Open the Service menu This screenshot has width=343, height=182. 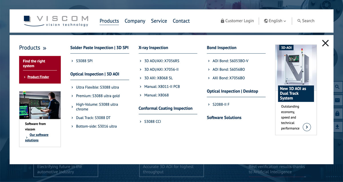tap(159, 21)
